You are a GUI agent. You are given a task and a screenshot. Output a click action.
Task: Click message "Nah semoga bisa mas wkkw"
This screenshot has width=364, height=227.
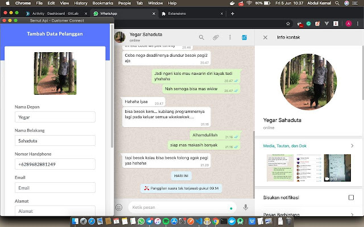click(x=201, y=89)
